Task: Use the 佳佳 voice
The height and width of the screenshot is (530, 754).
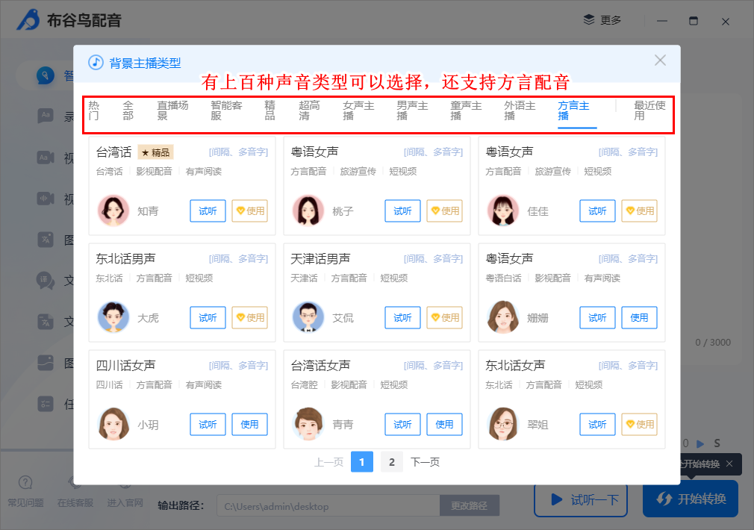Action: click(x=639, y=211)
